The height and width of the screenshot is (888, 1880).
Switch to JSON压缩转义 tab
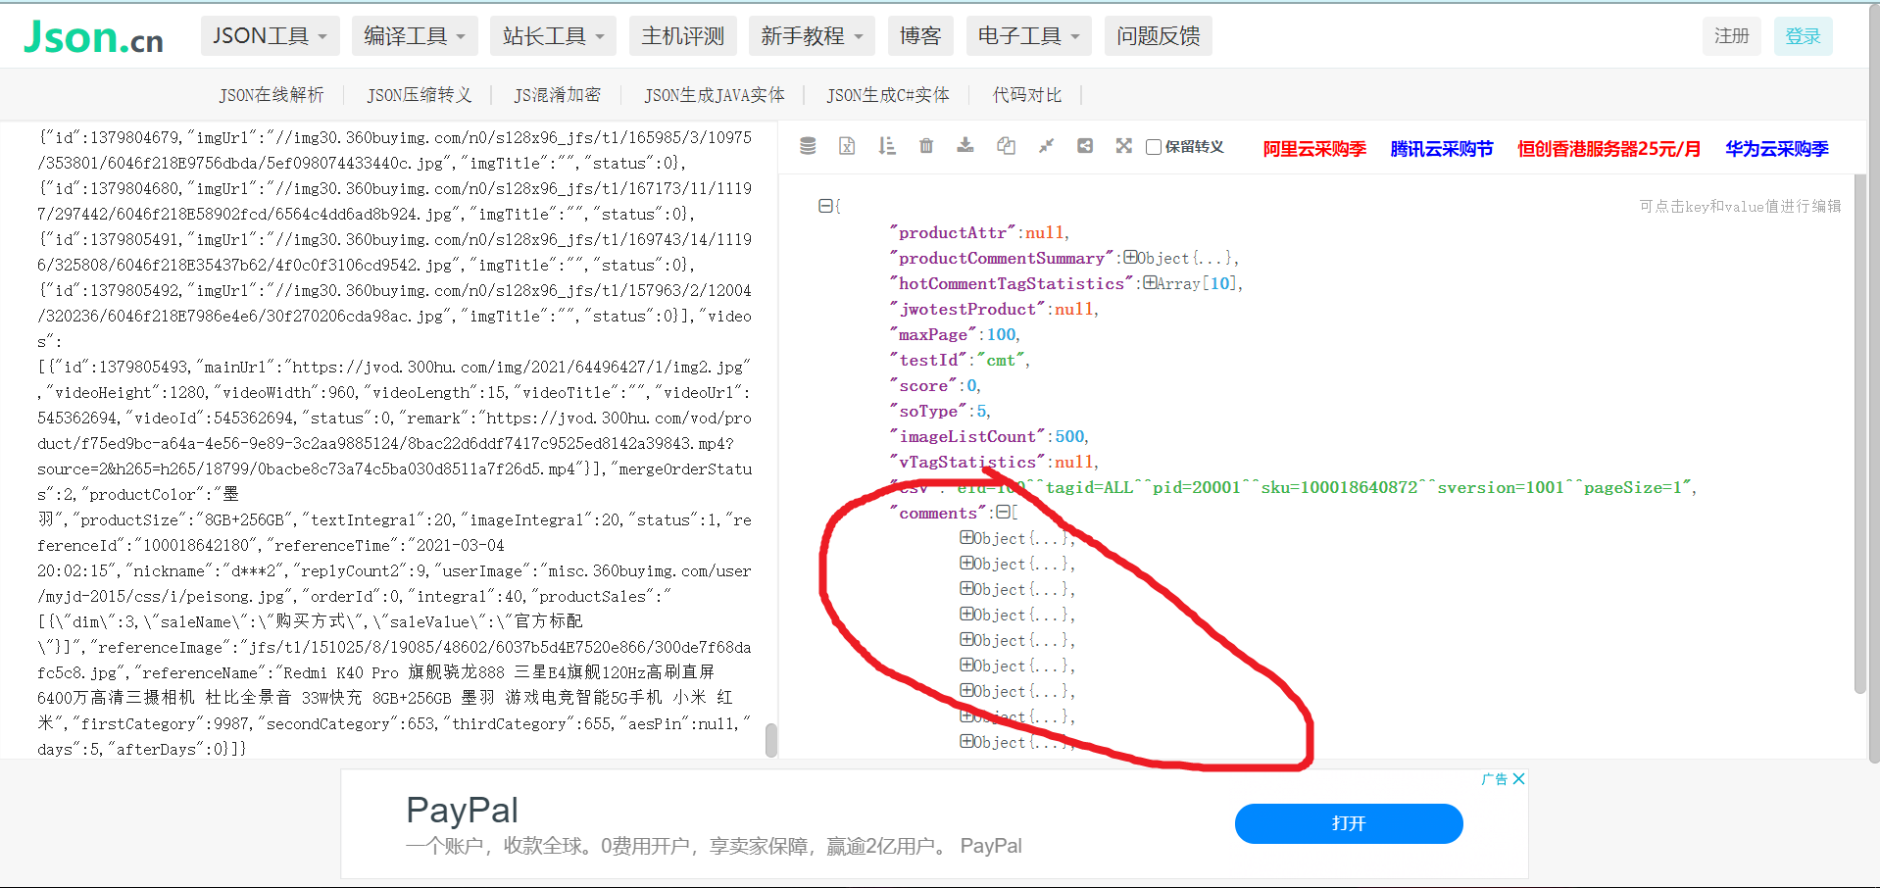(420, 95)
